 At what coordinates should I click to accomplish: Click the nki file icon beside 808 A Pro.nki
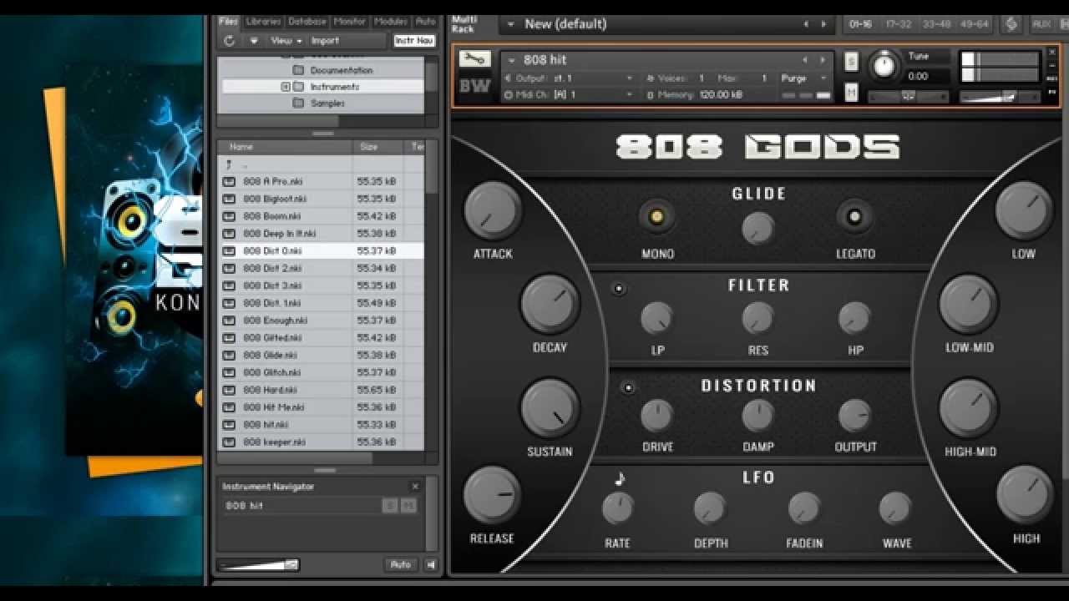(228, 181)
